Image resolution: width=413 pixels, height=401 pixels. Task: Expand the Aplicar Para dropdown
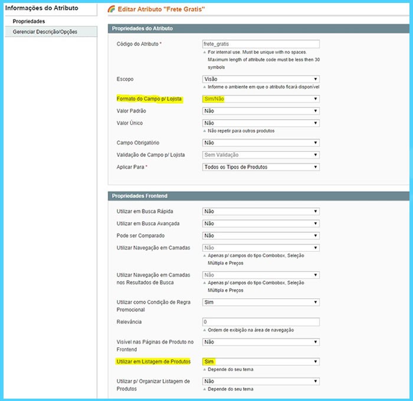click(x=261, y=167)
